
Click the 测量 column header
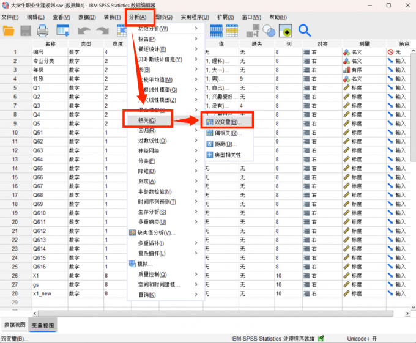364,44
